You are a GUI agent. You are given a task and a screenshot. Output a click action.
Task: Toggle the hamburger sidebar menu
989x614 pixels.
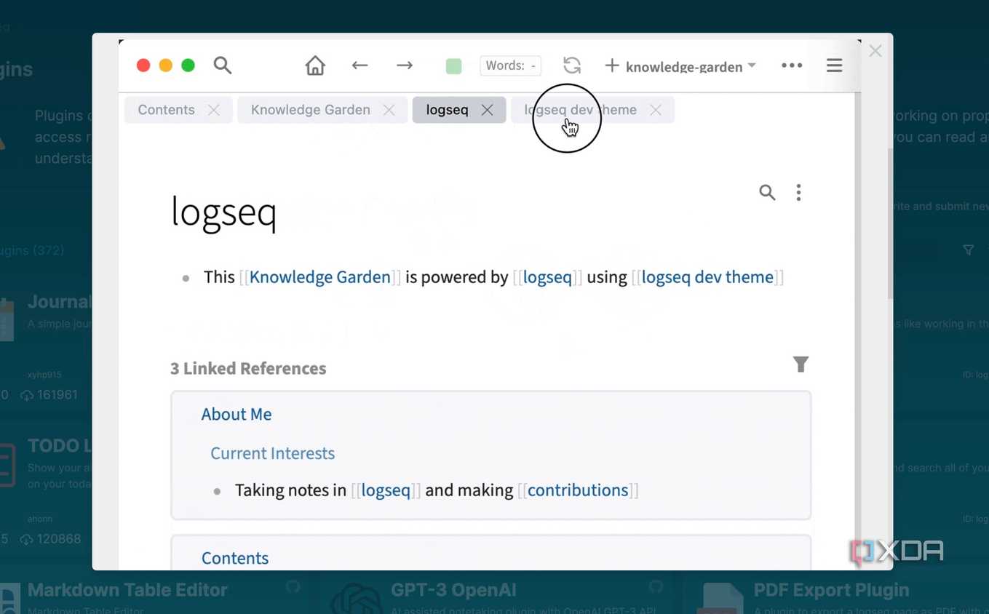pos(834,65)
